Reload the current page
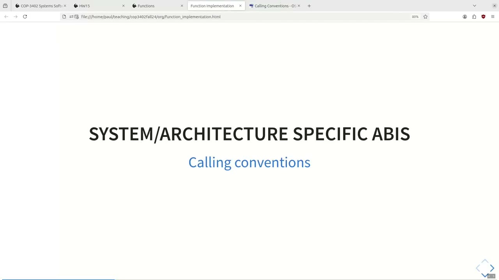 pyautogui.click(x=25, y=17)
